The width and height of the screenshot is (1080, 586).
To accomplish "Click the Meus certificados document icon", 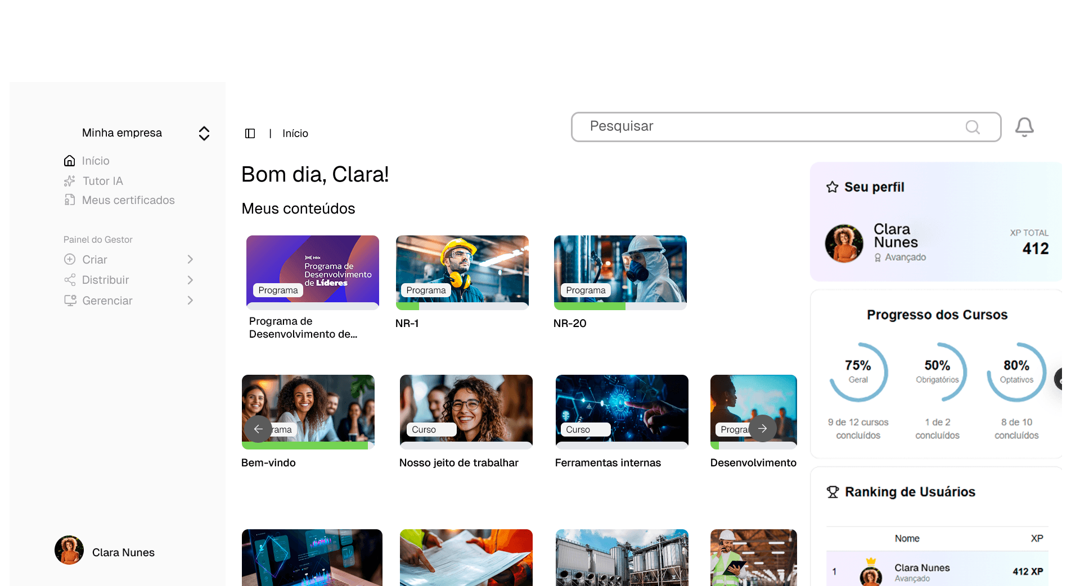I will (x=69, y=200).
